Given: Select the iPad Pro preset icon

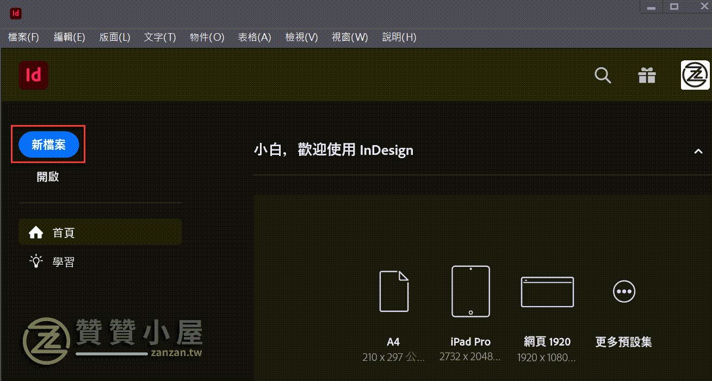Looking at the screenshot, I should point(470,291).
